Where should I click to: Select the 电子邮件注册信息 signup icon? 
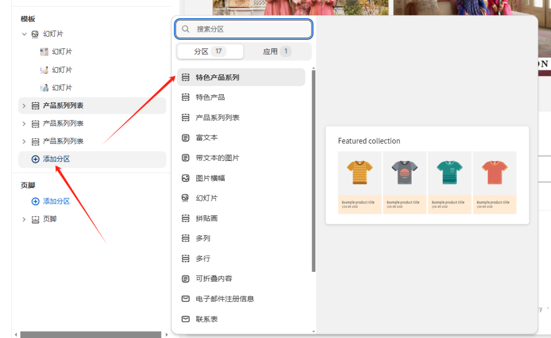click(x=185, y=299)
